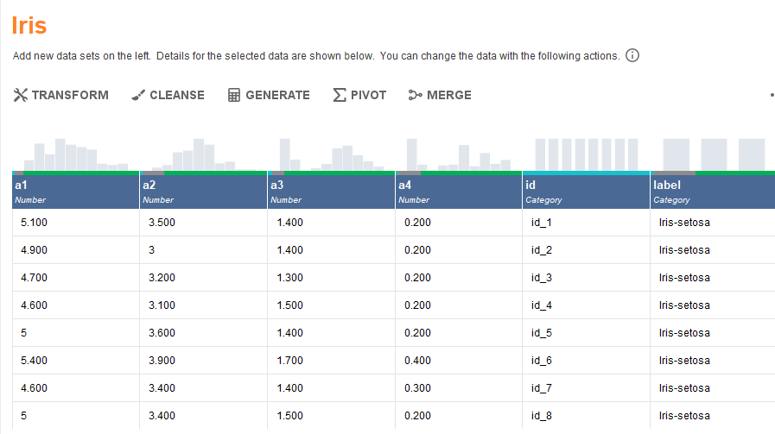Click the blue quality bar above id

pos(587,173)
